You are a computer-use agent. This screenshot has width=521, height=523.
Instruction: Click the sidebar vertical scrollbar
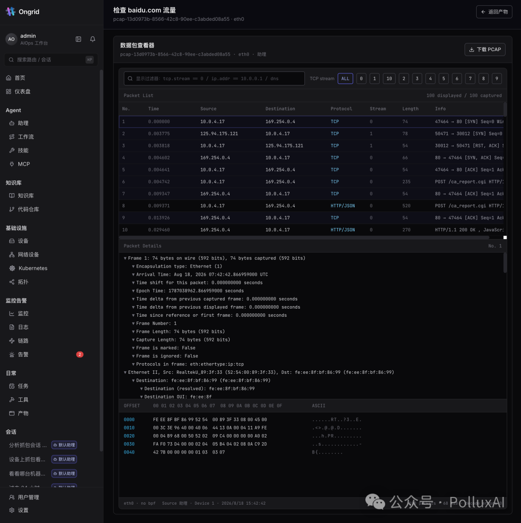click(101, 260)
